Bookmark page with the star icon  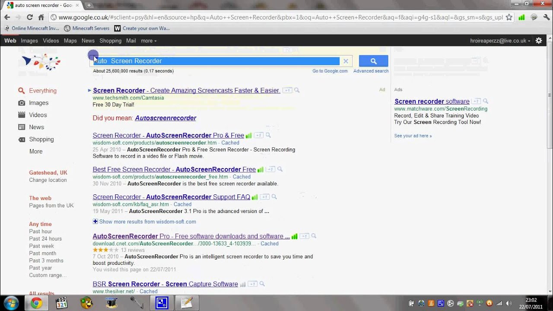click(509, 17)
